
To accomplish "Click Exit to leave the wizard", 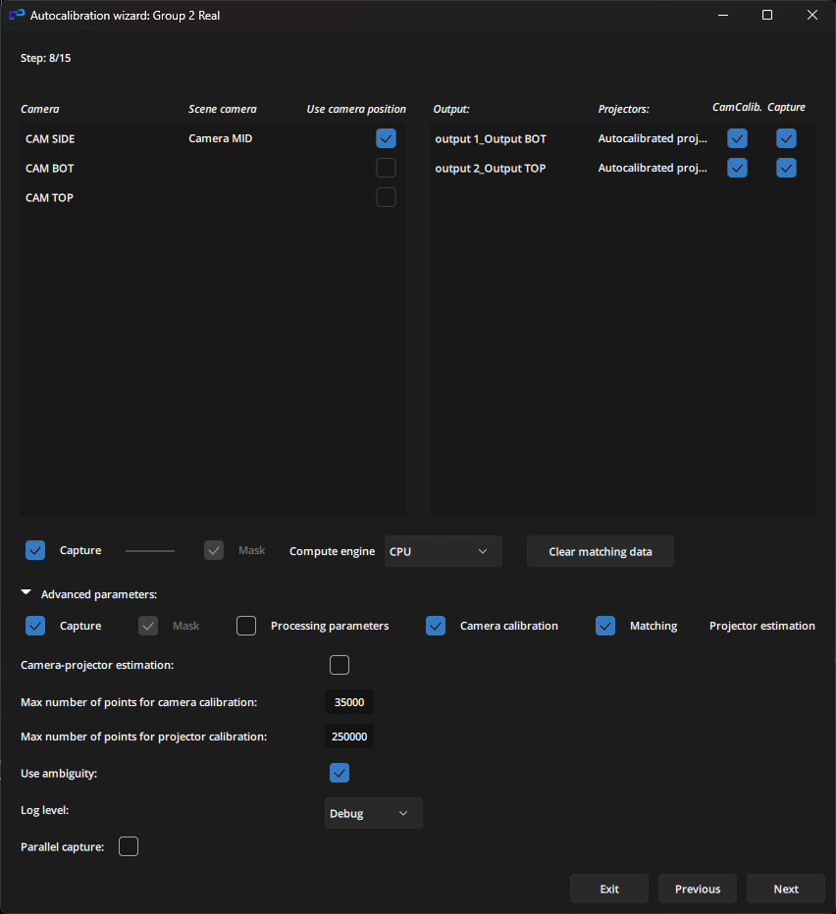I will click(x=608, y=889).
